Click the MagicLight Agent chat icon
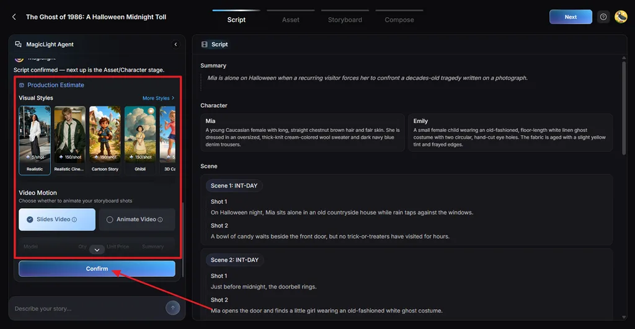 [x=18, y=45]
